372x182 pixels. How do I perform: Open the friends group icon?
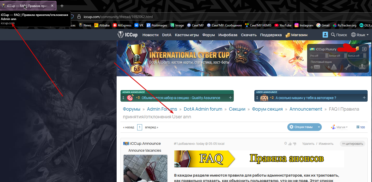coord(362,67)
